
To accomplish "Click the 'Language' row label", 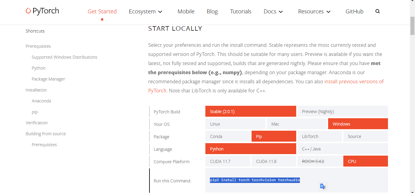I will tap(163, 149).
